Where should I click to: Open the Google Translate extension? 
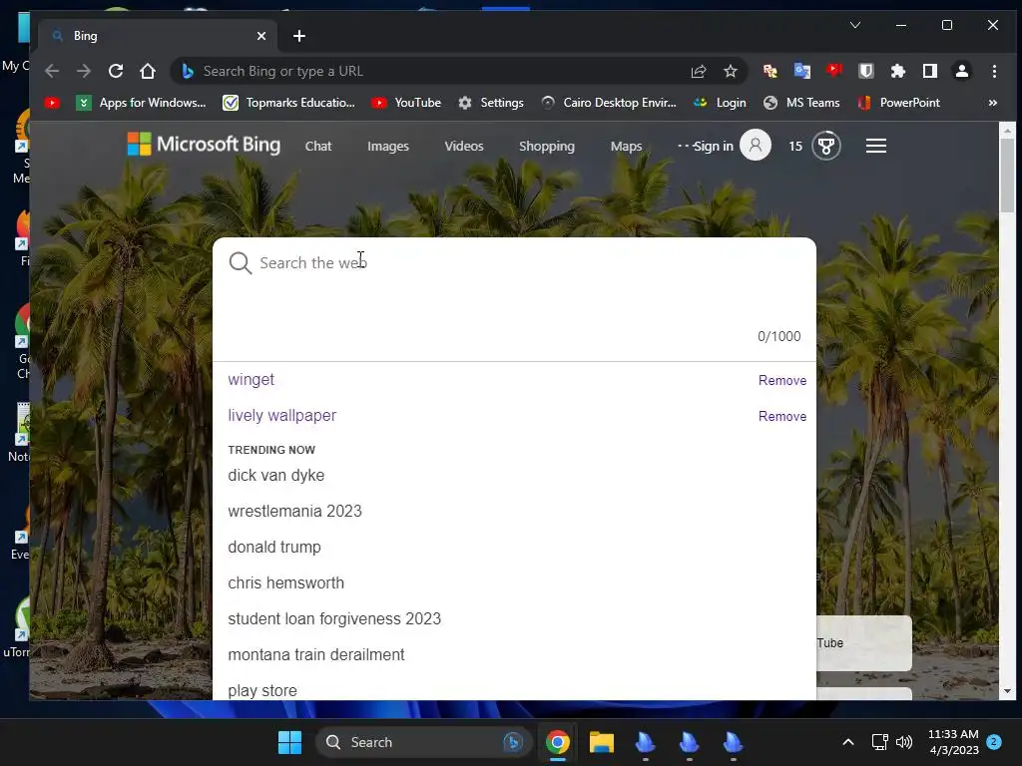[801, 71]
